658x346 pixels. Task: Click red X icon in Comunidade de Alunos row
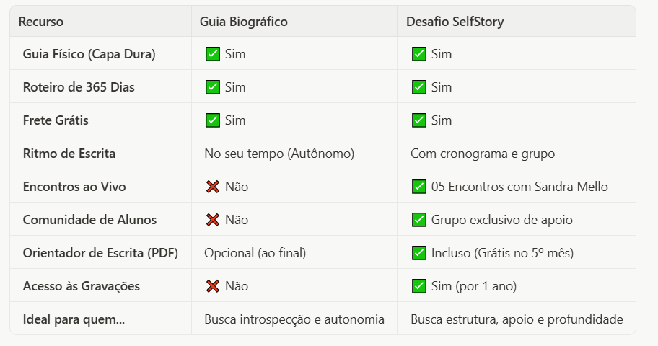click(213, 220)
